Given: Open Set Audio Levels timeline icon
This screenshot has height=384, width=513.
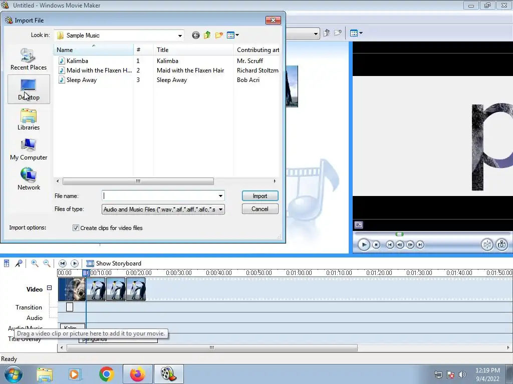Looking at the screenshot, I should (7, 263).
